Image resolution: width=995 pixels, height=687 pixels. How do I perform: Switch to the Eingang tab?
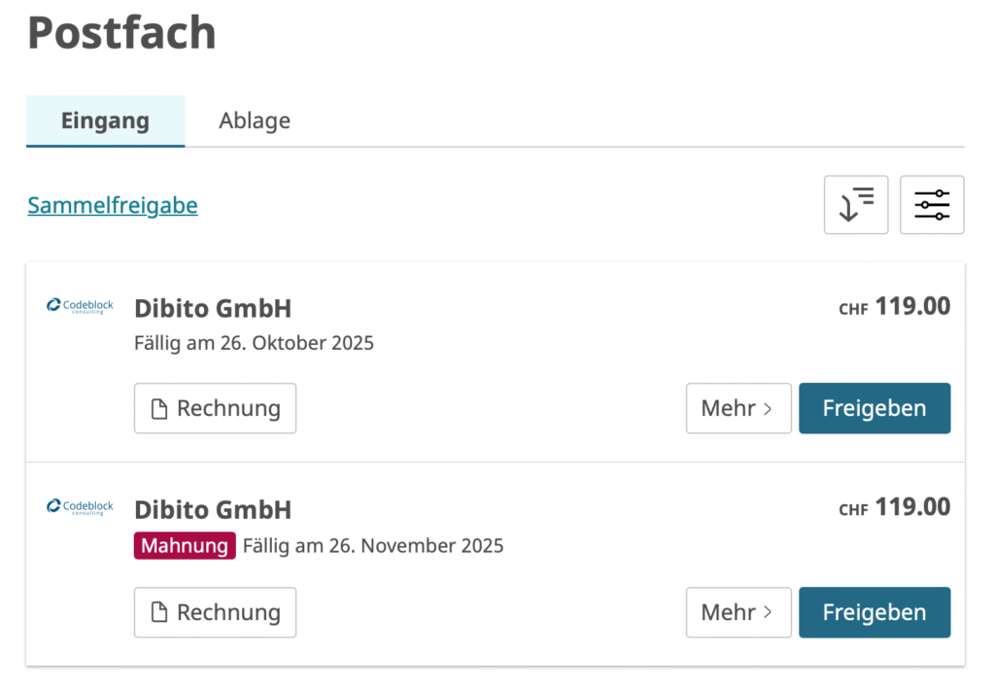pyautogui.click(x=105, y=121)
